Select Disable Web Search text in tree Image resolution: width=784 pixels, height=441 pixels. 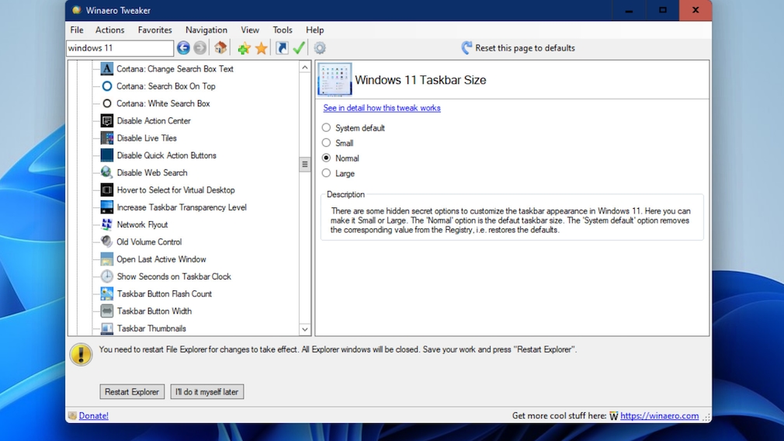[x=152, y=172]
